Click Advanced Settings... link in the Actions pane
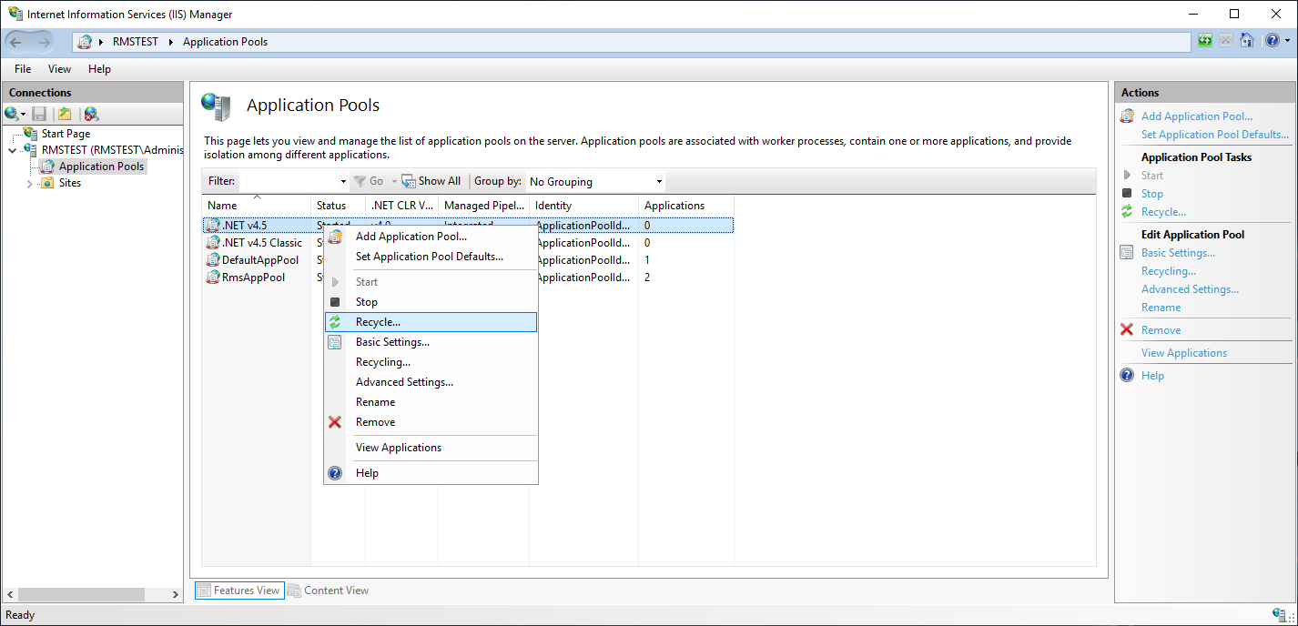1298x626 pixels. click(1190, 289)
